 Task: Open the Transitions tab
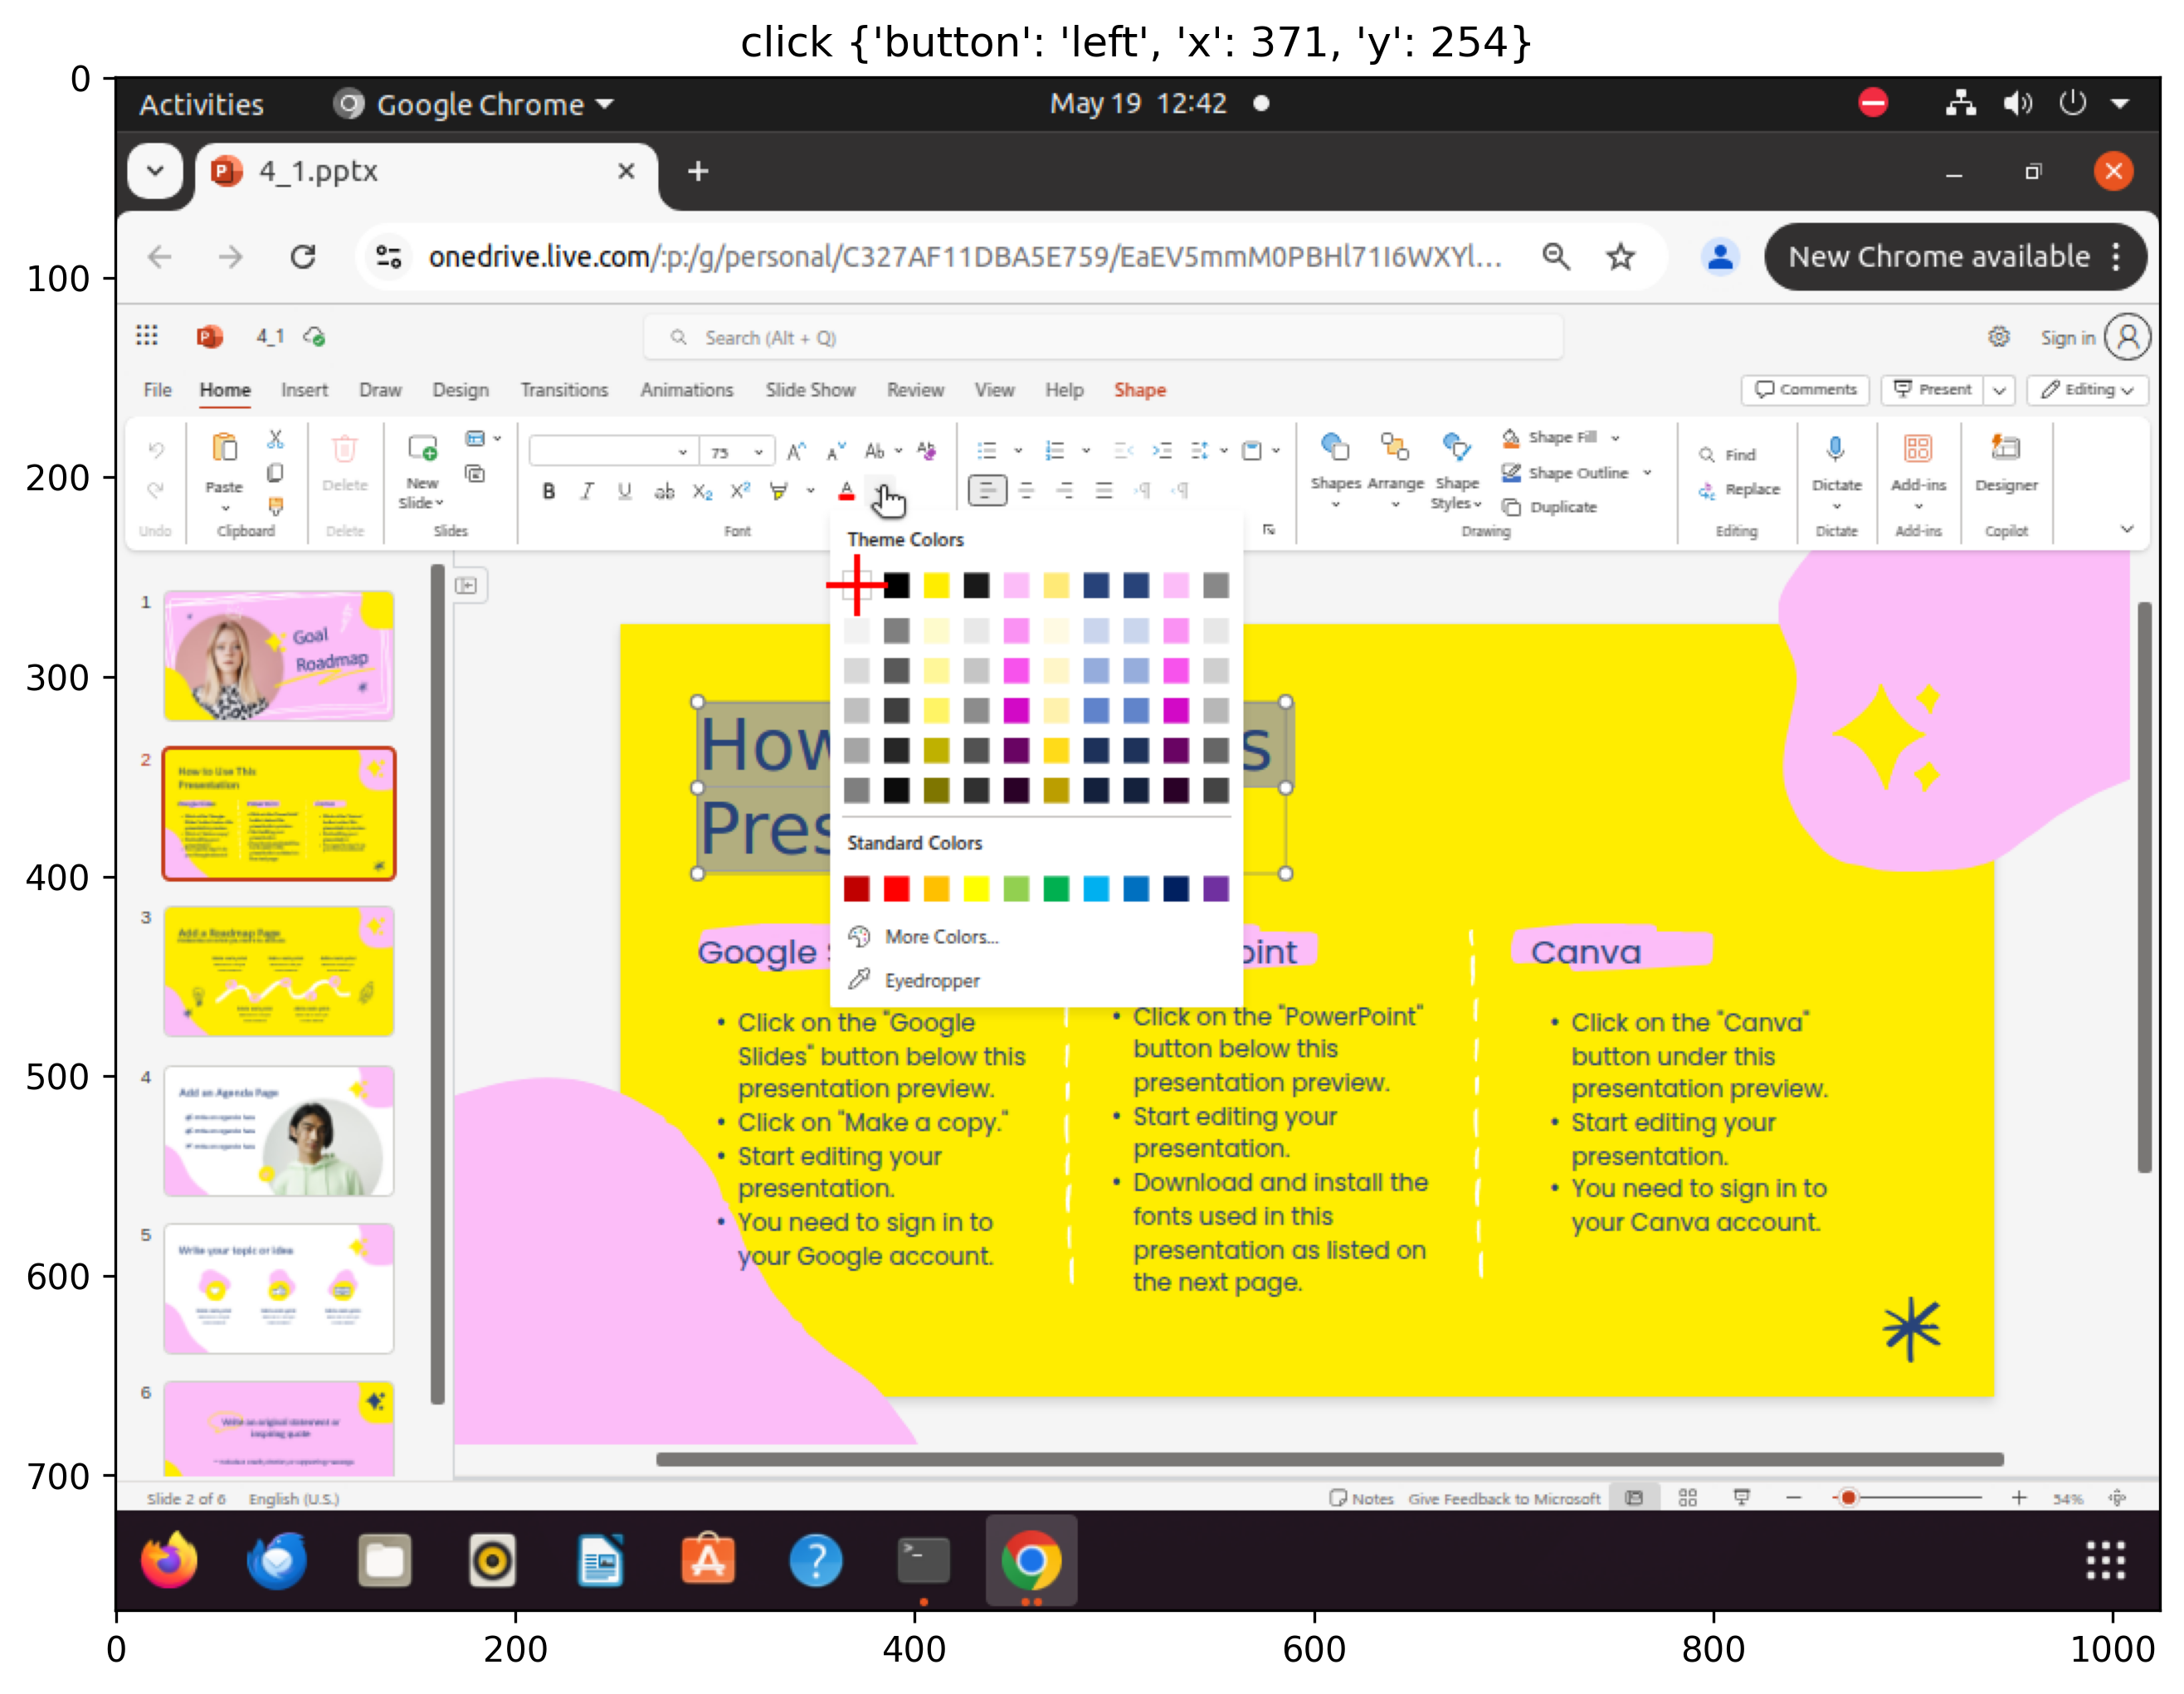point(564,390)
